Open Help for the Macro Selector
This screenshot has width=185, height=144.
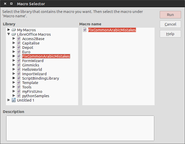point(170,34)
